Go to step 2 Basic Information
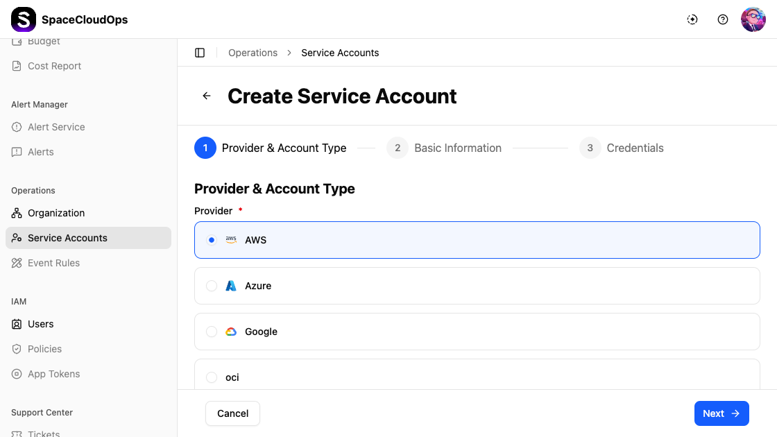Screen dimensions: 777x437 [444, 148]
